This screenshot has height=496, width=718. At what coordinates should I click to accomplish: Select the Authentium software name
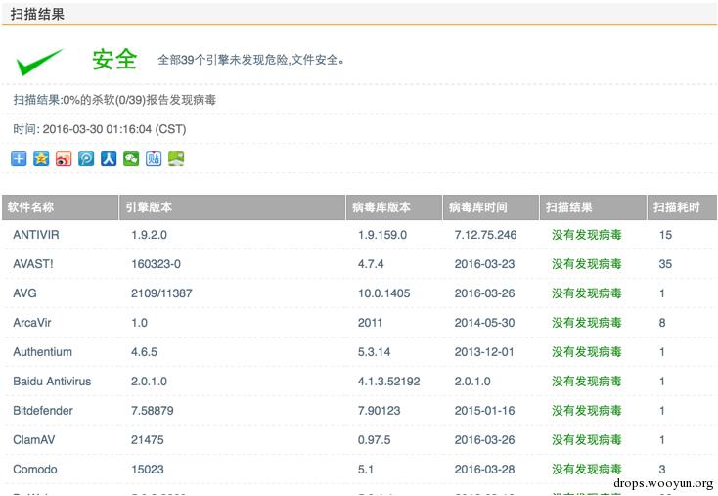pos(43,352)
